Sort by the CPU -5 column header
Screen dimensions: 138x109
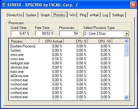click(x=76, y=41)
